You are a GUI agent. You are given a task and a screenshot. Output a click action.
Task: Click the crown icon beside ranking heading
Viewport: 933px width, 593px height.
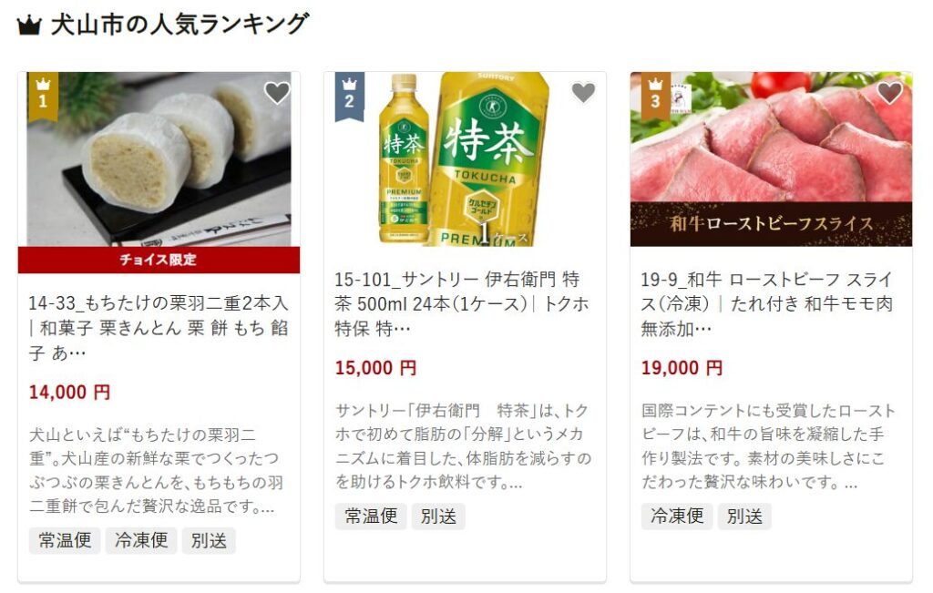click(29, 26)
